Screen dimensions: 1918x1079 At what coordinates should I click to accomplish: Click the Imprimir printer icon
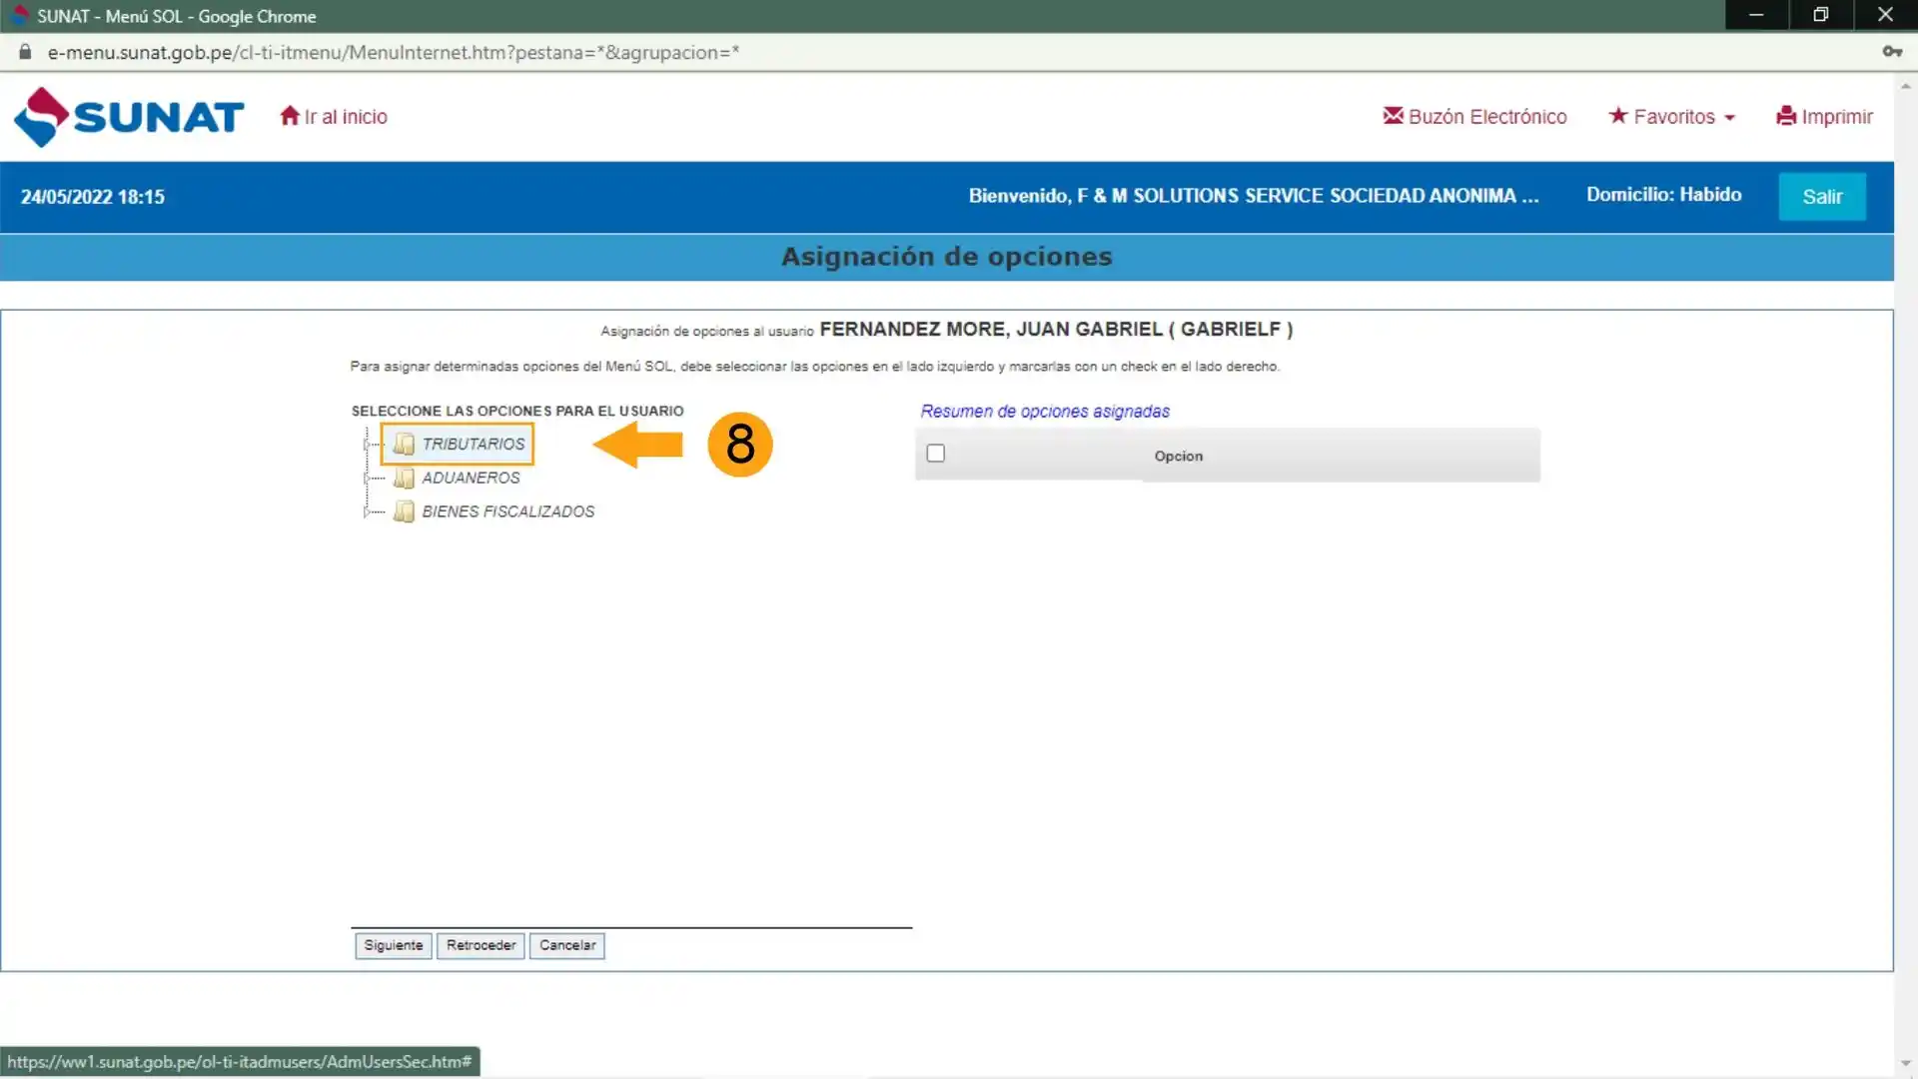(1786, 116)
